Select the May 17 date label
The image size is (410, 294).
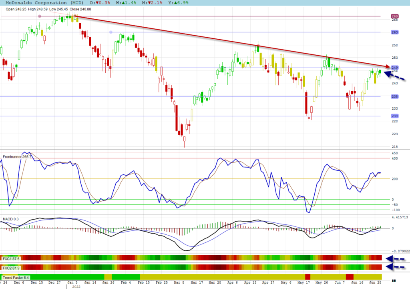point(303,282)
